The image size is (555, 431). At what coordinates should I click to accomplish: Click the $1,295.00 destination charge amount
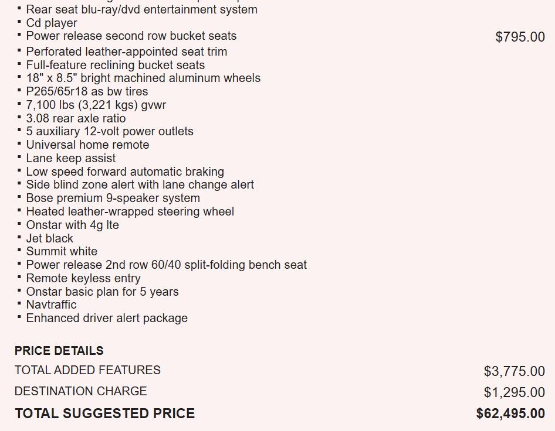click(514, 392)
